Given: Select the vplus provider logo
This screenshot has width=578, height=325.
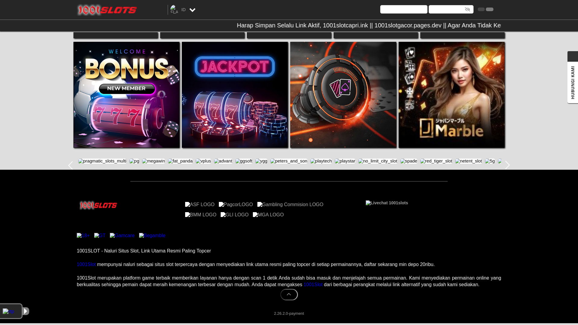Looking at the screenshot, I should (203, 161).
